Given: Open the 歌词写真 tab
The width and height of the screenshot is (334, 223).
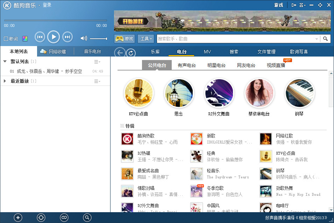Looking at the screenshot, I should point(299,52).
